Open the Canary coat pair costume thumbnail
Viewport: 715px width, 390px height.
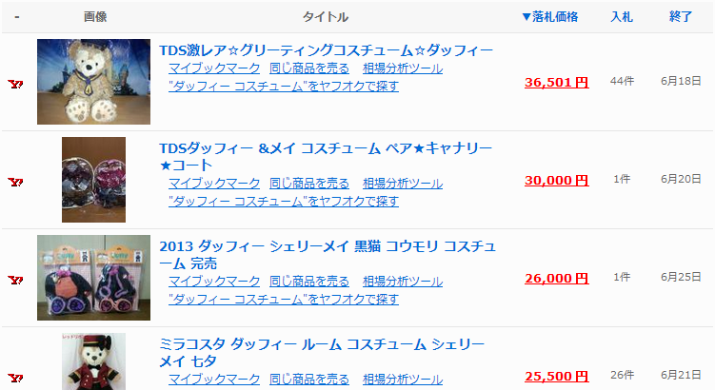93,180
